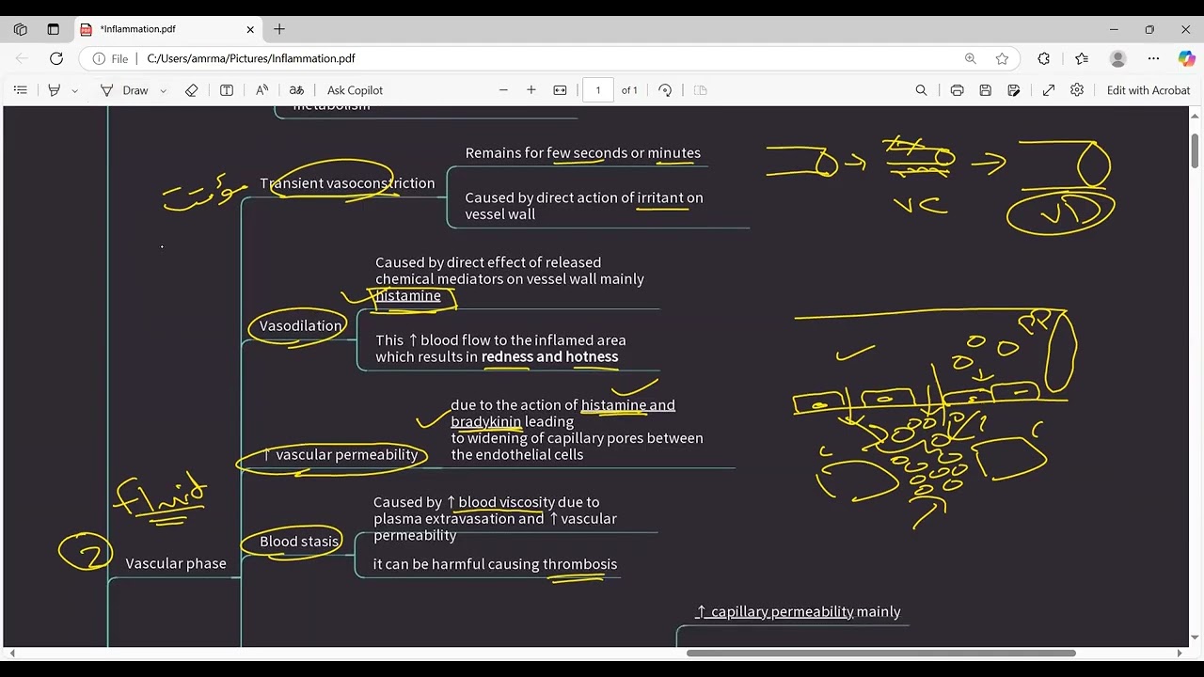Open Settings and more menu
The image size is (1204, 677).
click(1154, 58)
